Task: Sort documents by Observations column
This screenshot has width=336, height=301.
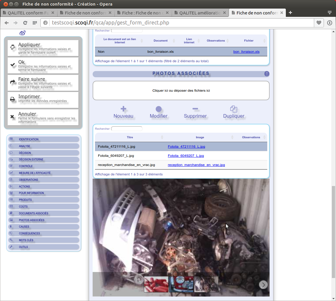Action: 216,41
